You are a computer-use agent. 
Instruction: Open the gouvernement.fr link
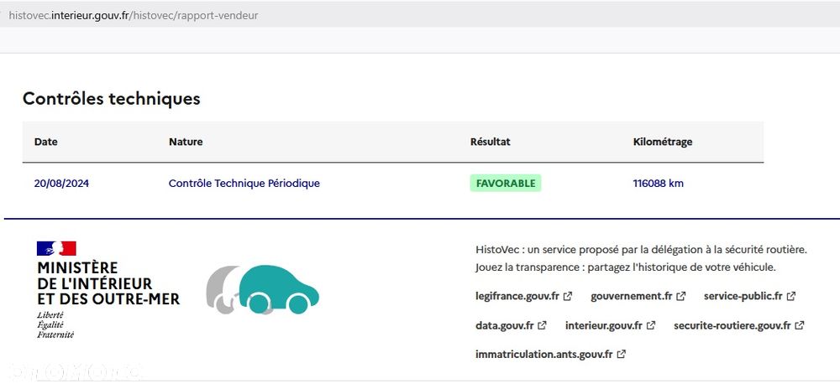tap(638, 296)
